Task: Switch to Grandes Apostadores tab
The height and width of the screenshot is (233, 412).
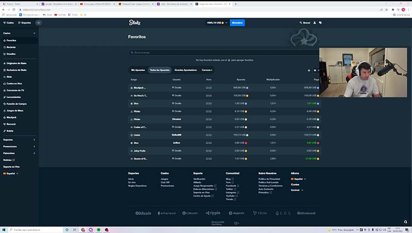Action: pos(185,70)
